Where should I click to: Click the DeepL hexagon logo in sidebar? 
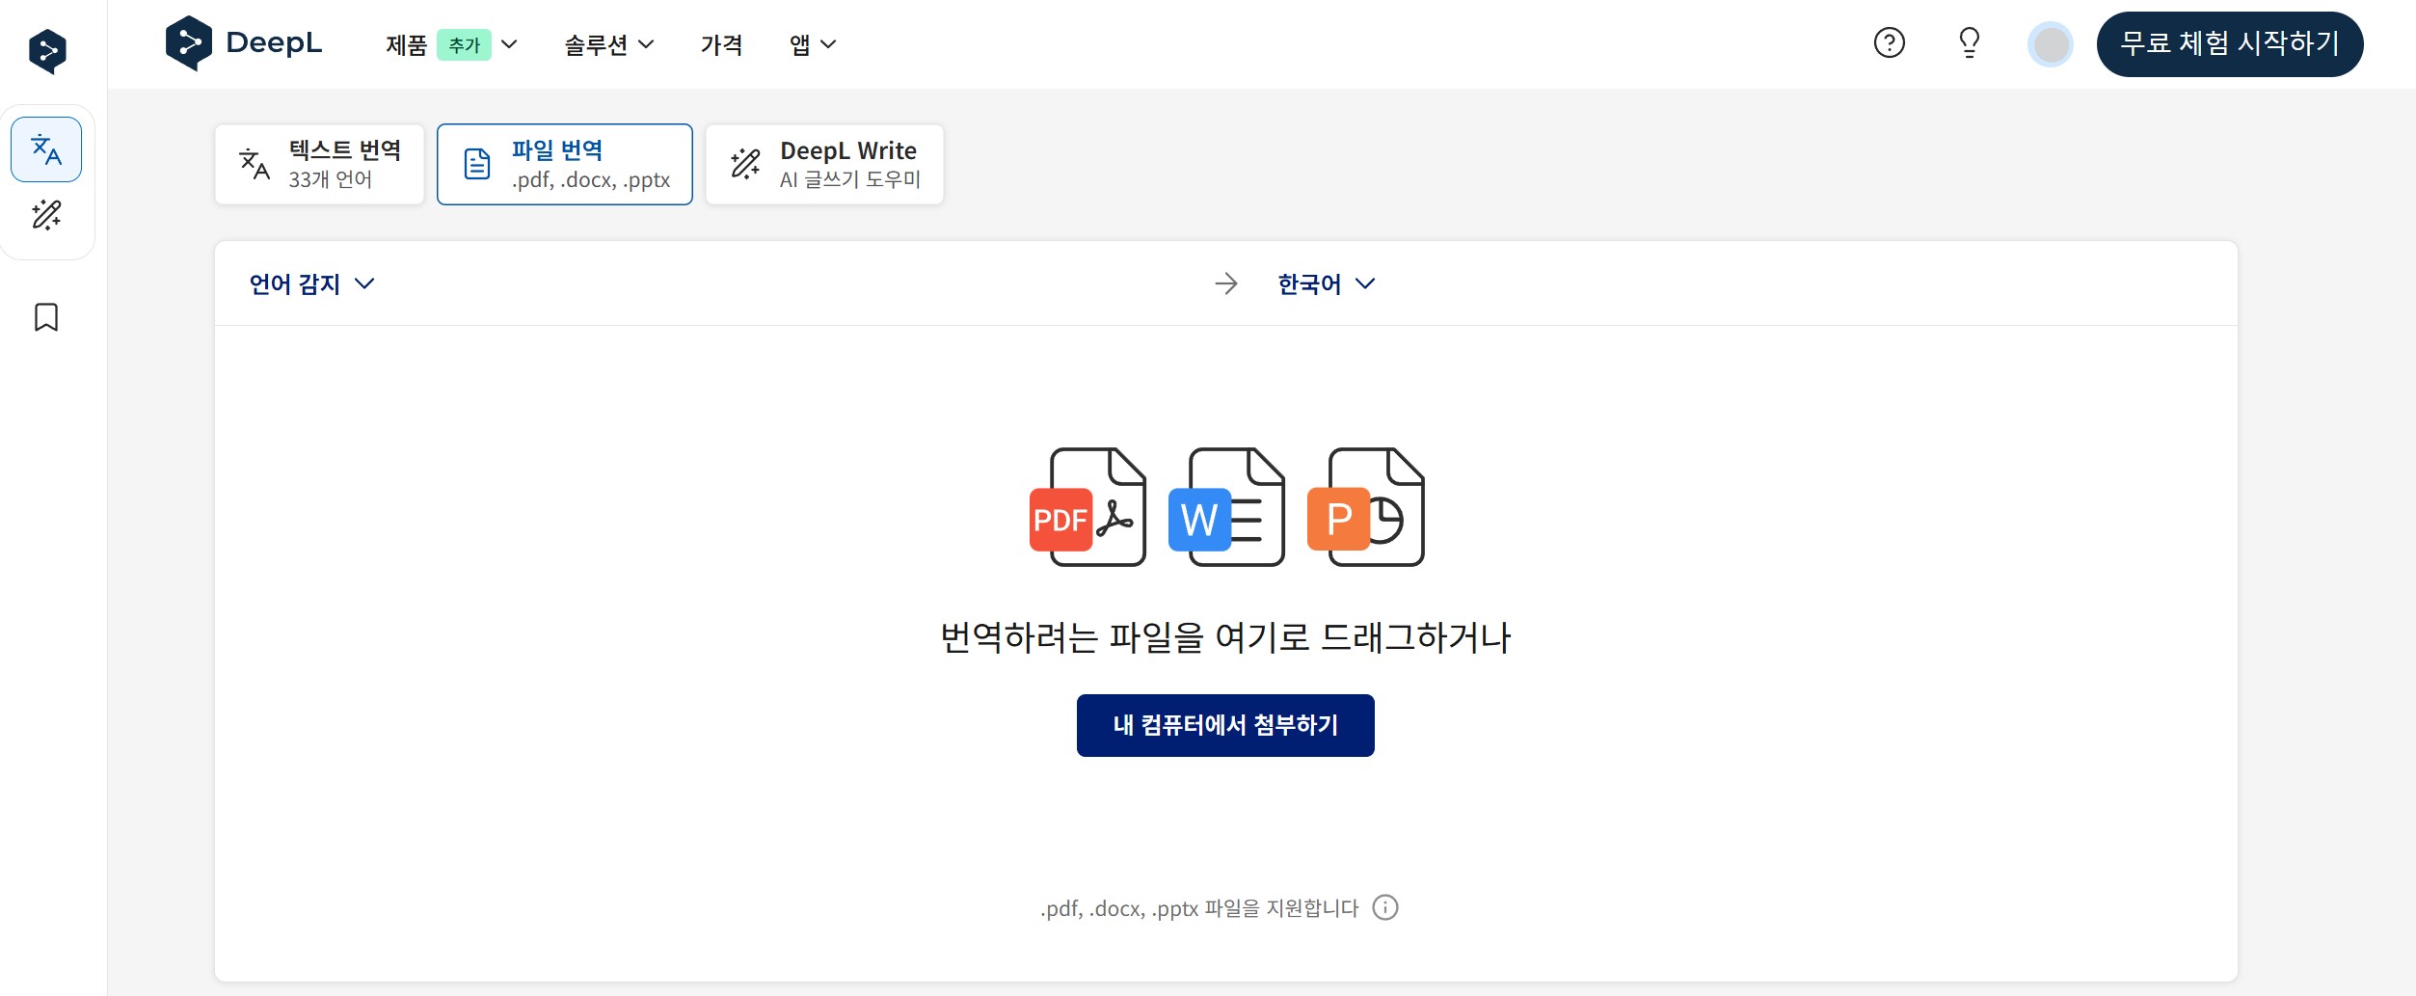pos(47,51)
